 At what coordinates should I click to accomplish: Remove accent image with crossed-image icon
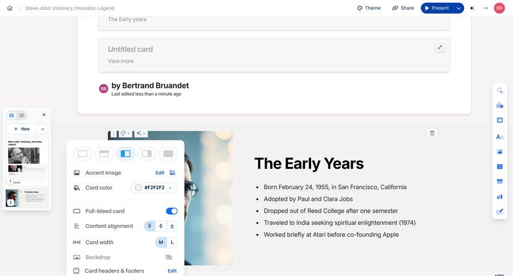coord(172,173)
